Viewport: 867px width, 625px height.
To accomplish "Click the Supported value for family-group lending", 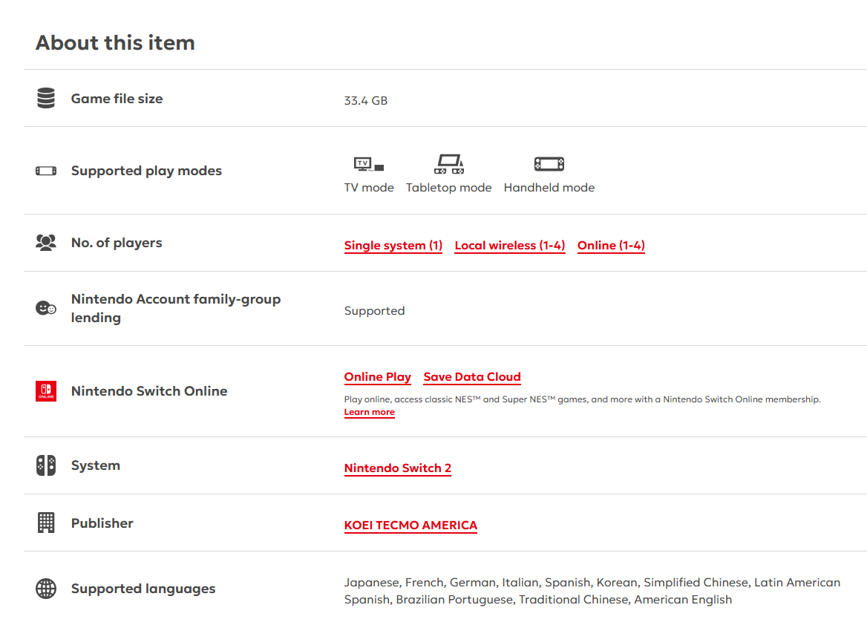I will click(374, 311).
